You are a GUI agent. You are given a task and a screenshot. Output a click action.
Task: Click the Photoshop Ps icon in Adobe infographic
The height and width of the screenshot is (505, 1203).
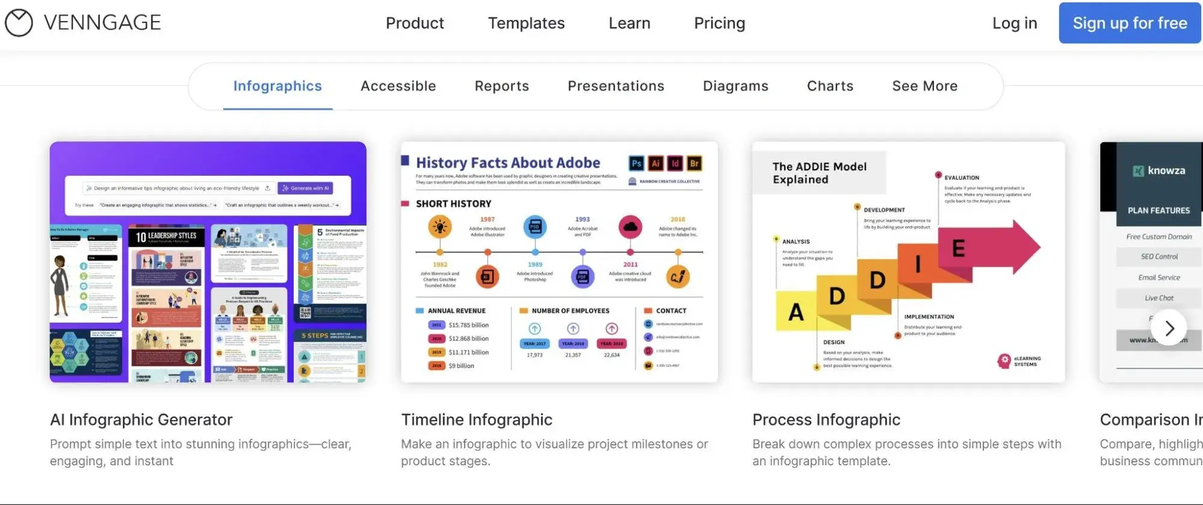click(x=636, y=163)
